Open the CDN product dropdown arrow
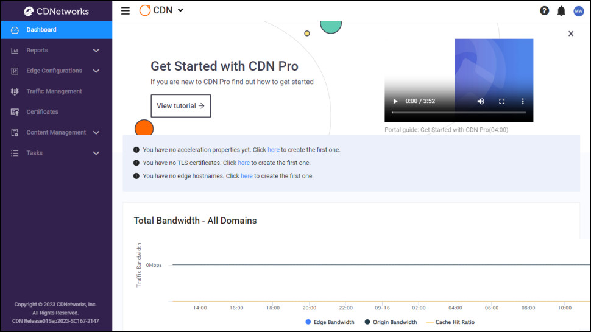This screenshot has height=332, width=591. (180, 10)
